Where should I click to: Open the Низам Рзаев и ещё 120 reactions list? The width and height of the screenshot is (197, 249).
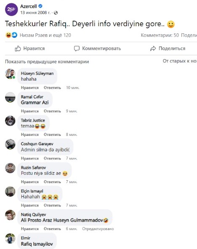[45, 35]
